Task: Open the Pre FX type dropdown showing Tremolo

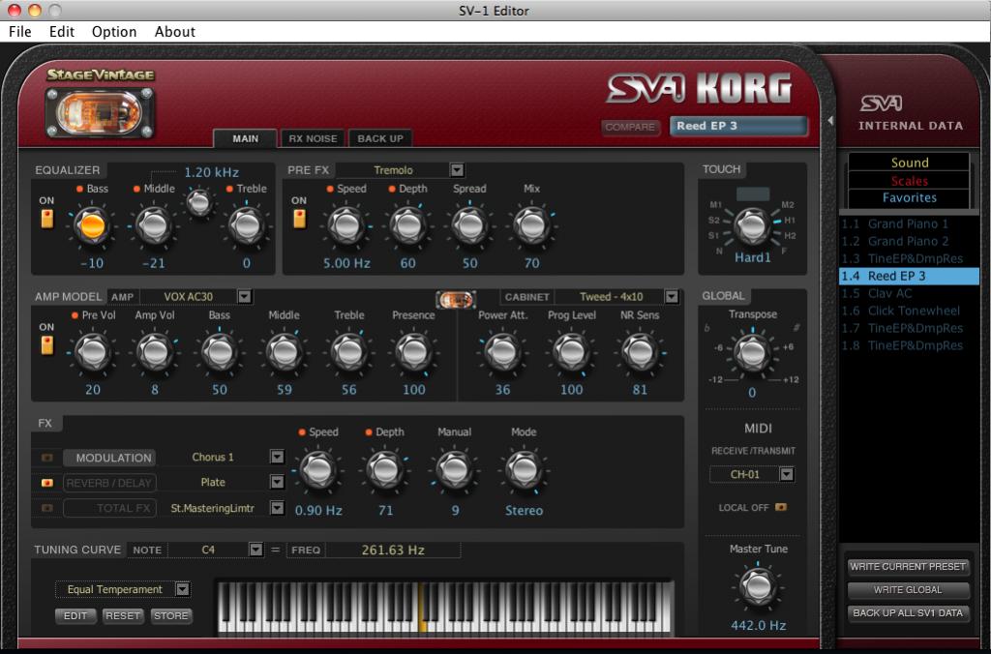Action: click(457, 170)
